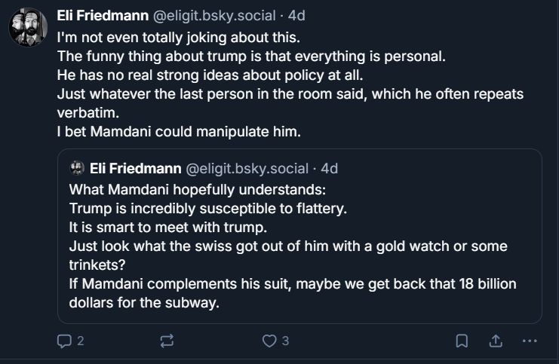Viewport: 559px width, 364px height.
Task: Click the share arrow icon
Action: [496, 341]
